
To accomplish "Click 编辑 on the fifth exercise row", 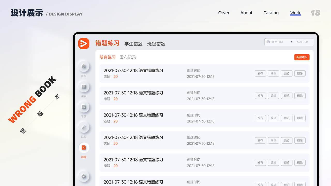I will tap(274, 163).
